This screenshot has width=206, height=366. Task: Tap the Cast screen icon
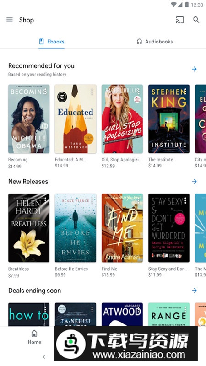180,20
